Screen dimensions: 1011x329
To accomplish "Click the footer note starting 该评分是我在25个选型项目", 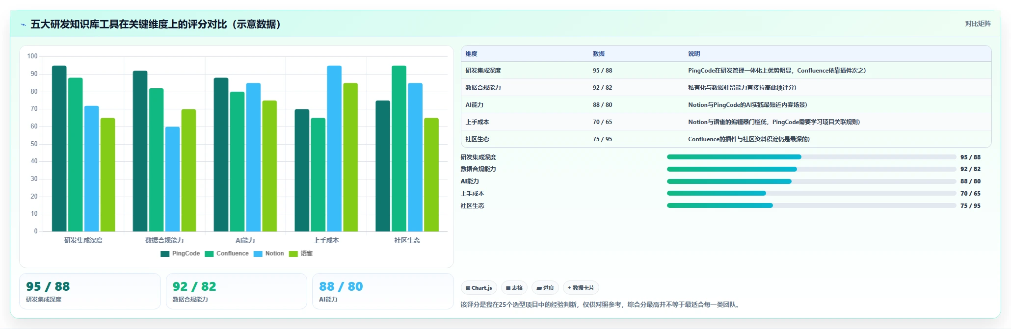I will (x=601, y=304).
